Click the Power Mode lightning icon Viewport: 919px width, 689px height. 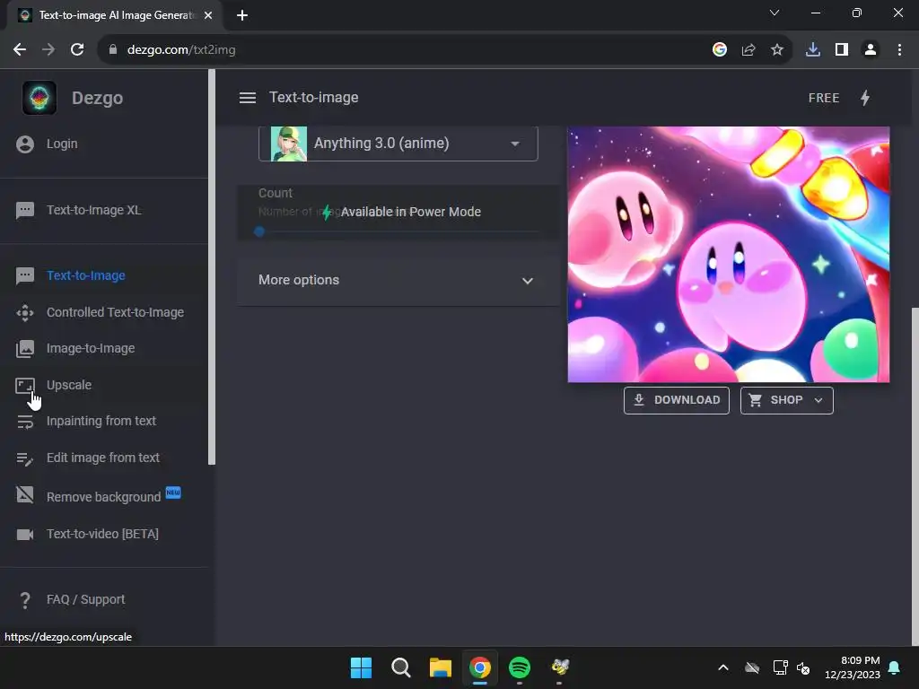[865, 98]
